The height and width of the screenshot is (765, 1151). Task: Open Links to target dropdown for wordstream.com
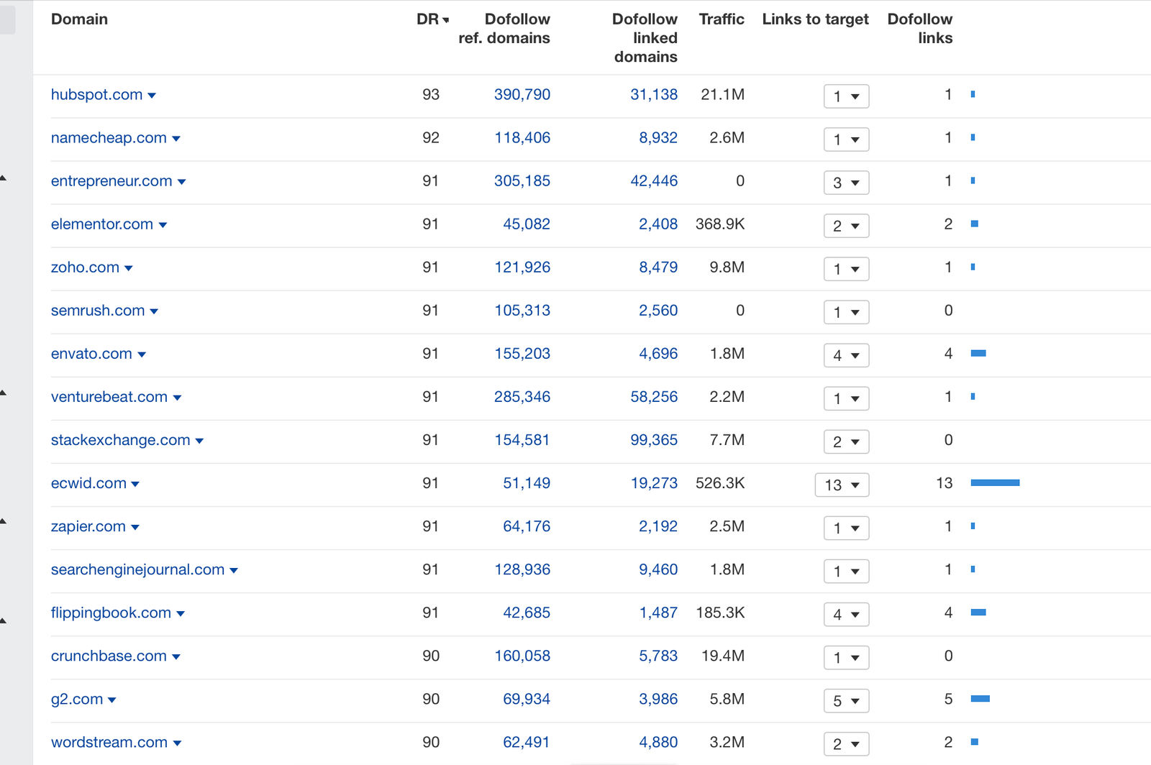846,743
